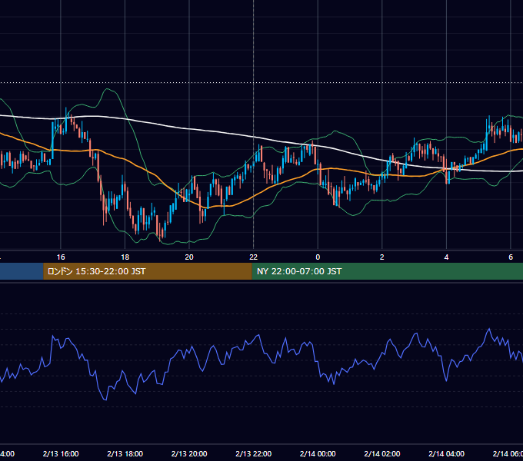The image size is (523, 461).
Task: Select the 2/13 22:00 date label
Action: click(x=254, y=453)
